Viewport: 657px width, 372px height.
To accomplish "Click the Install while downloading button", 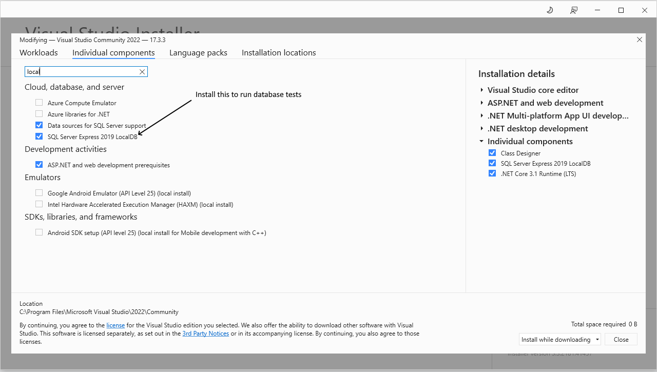I will [556, 340].
